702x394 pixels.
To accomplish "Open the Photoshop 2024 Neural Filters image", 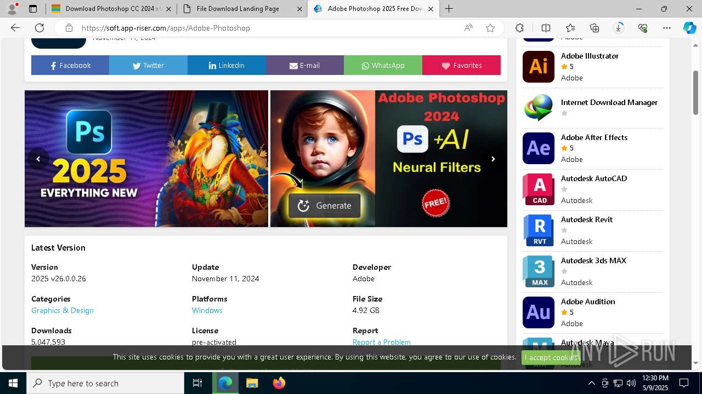I will pos(389,159).
